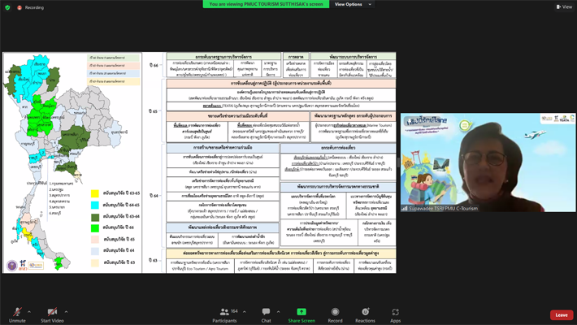Viewport: 577px width, 325px height.
Task: Open the Reactions menu
Action: point(365,314)
